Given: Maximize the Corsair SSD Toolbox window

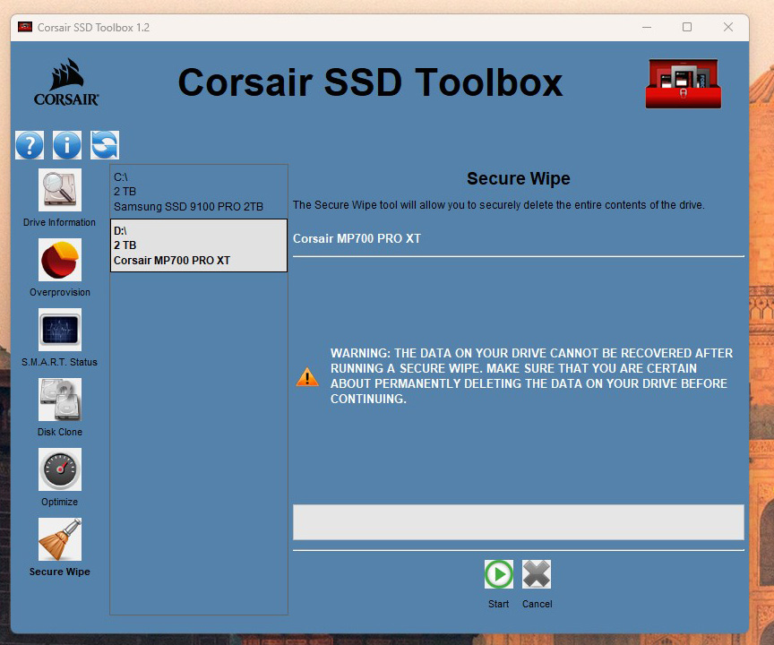Looking at the screenshot, I should pos(687,27).
